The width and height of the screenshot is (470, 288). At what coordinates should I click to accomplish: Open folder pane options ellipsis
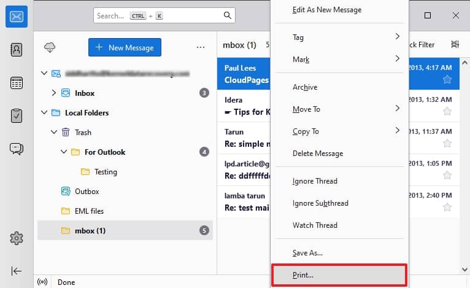(x=201, y=47)
